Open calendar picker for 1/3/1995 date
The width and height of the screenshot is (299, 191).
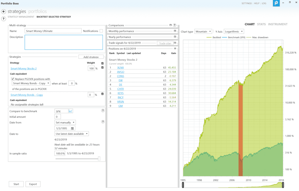point(72,129)
